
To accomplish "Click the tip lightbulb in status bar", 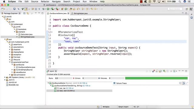I will (192, 107).
